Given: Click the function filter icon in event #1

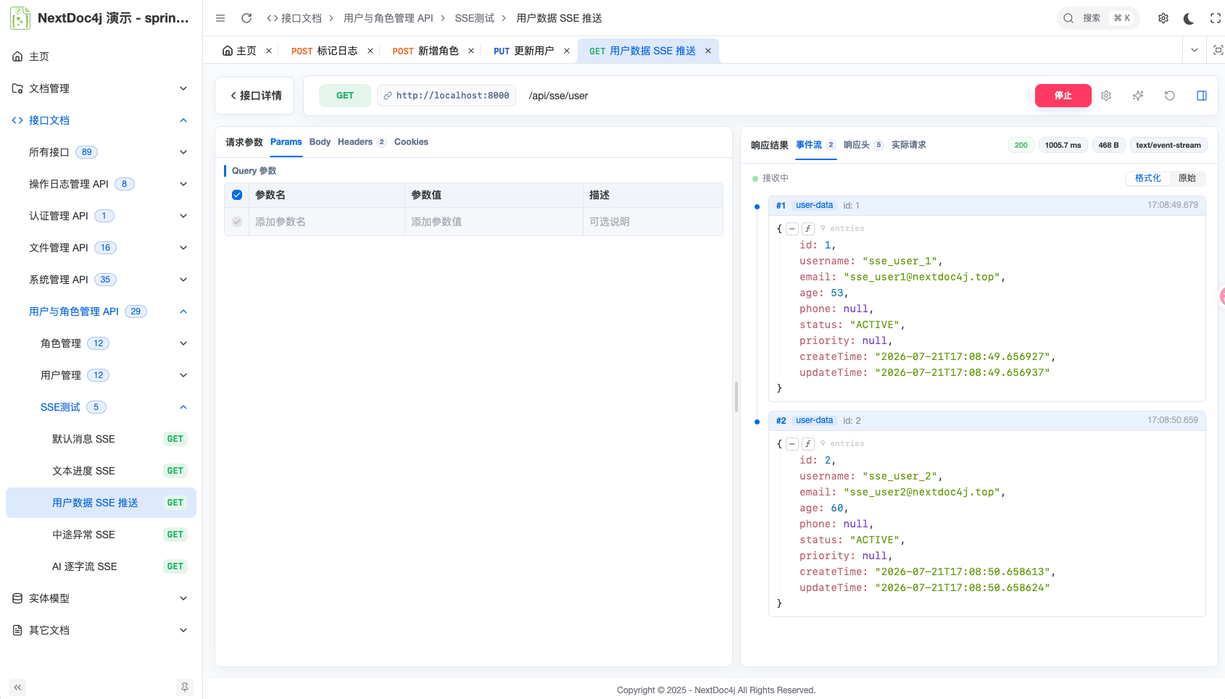Looking at the screenshot, I should point(807,229).
